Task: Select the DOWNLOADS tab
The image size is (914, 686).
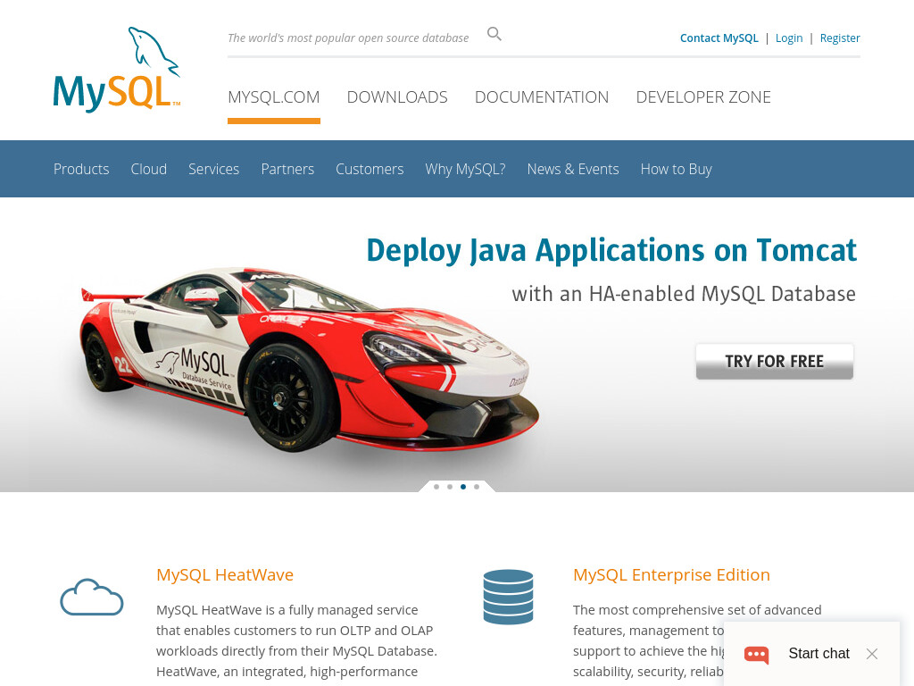Action: point(397,96)
